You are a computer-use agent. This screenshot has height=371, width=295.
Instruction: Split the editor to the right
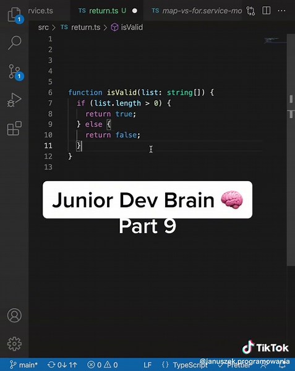267,11
